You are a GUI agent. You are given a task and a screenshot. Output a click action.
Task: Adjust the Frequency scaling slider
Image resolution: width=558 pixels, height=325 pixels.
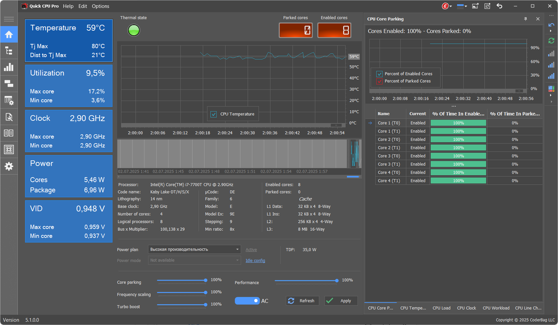point(182,292)
